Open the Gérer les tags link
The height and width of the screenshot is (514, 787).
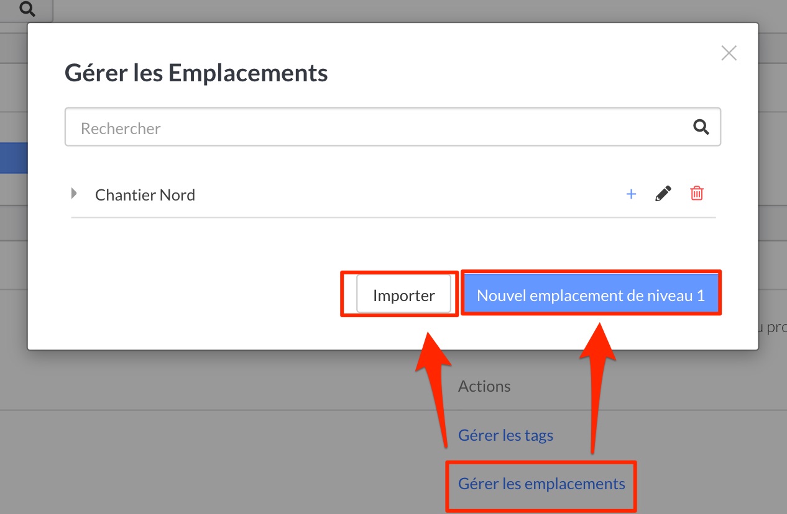click(x=505, y=435)
